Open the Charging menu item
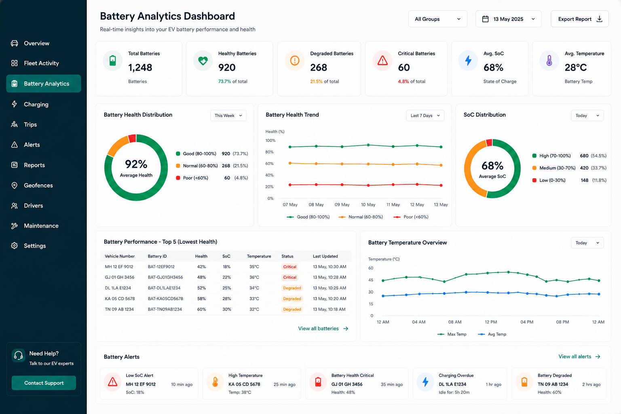621x414 pixels. click(44, 104)
